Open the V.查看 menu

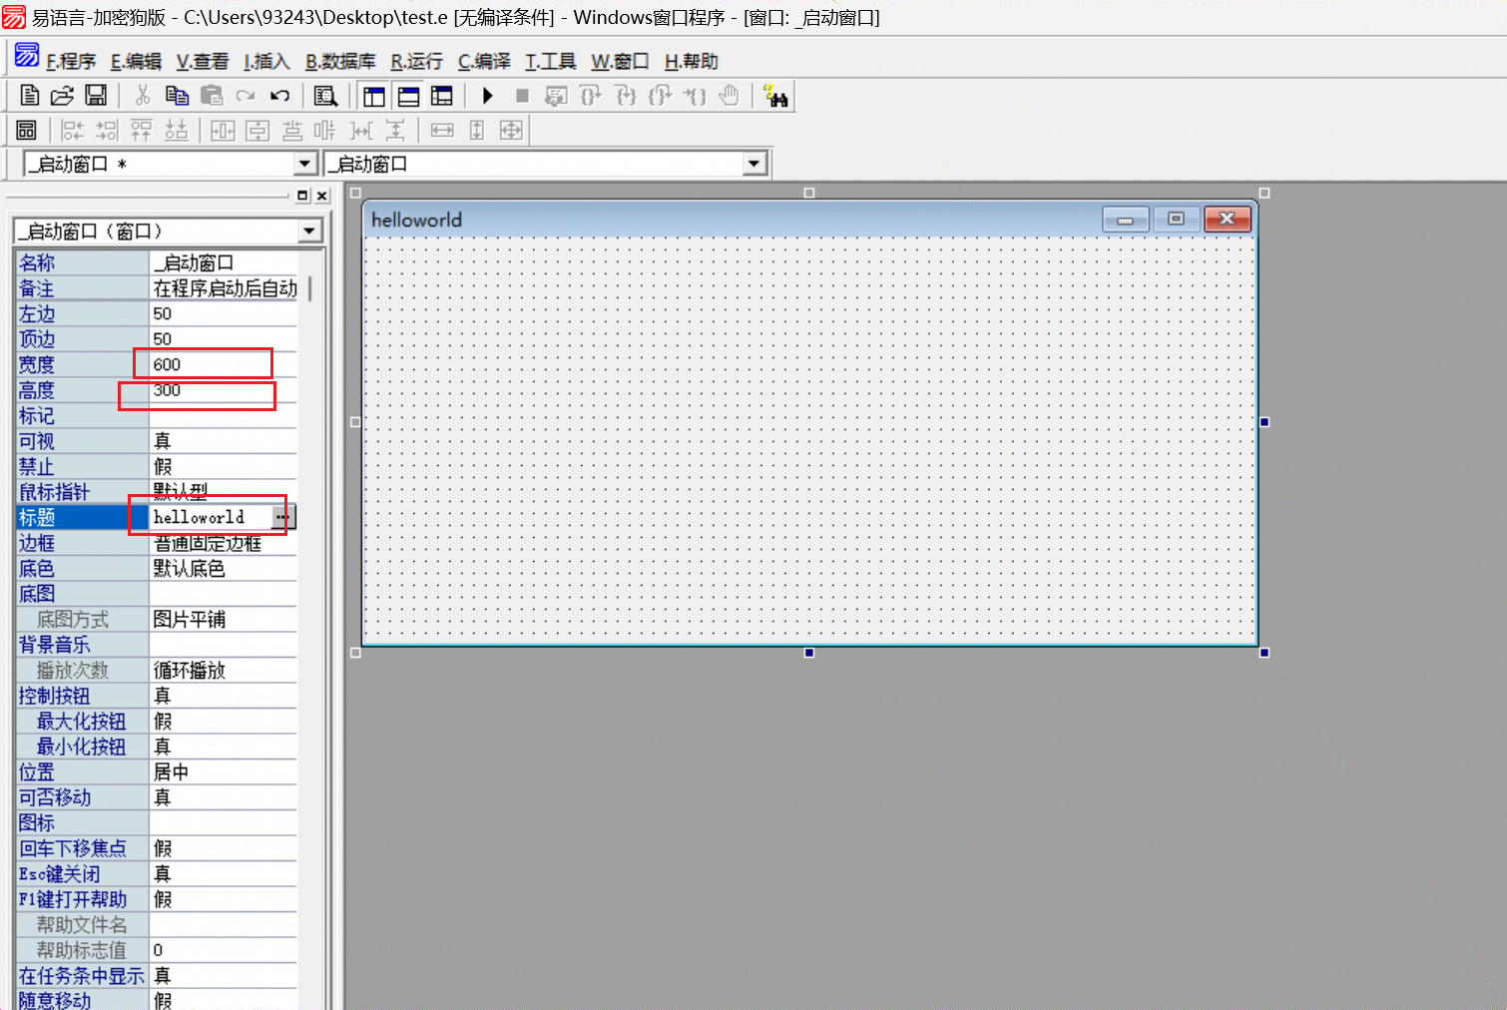[203, 62]
